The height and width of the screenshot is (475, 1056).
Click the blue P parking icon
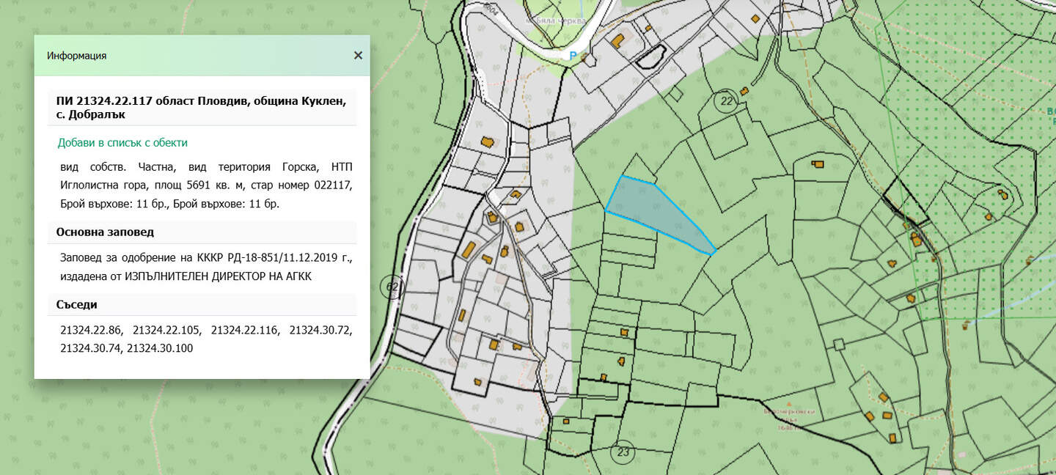point(574,55)
